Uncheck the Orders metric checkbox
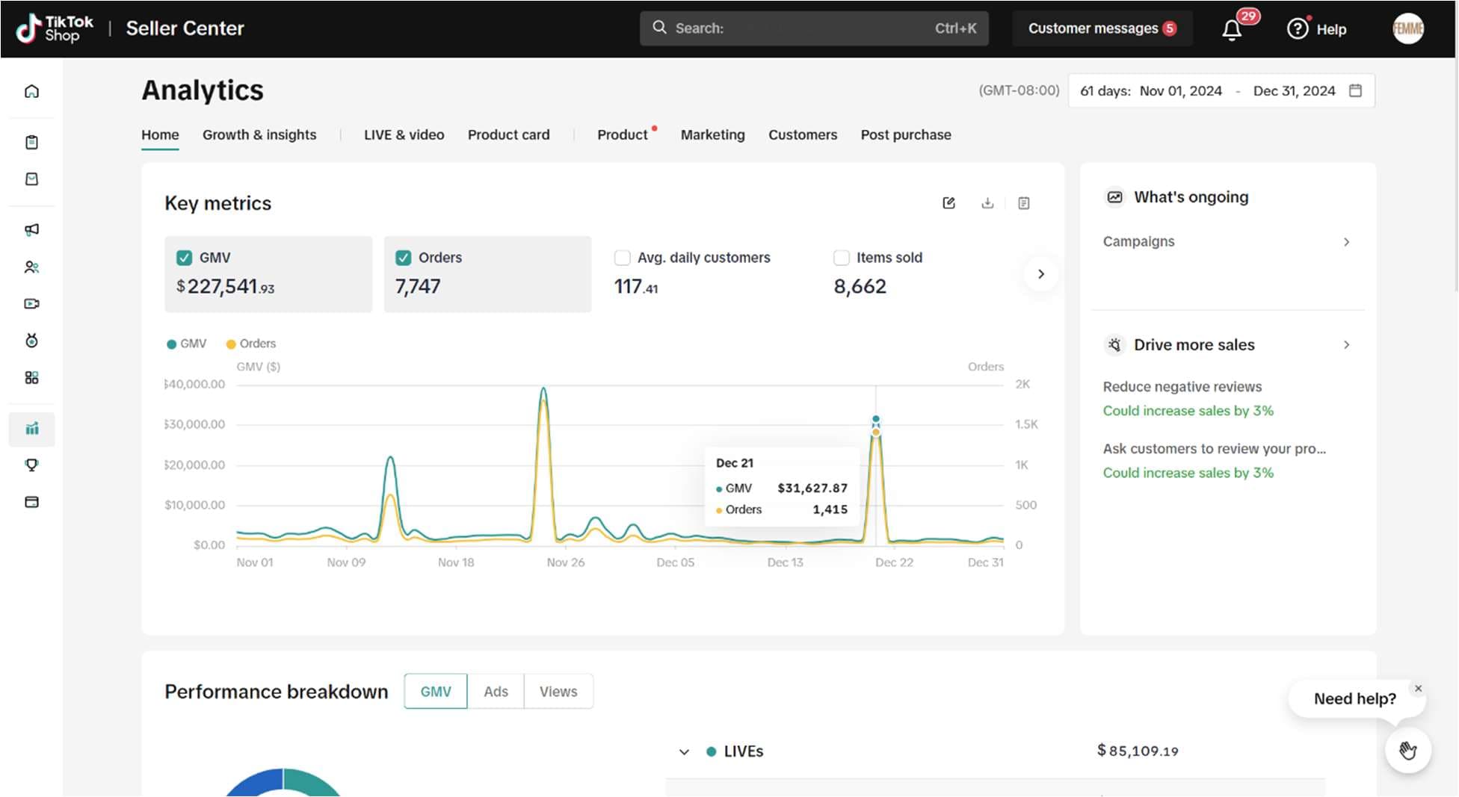 [403, 258]
